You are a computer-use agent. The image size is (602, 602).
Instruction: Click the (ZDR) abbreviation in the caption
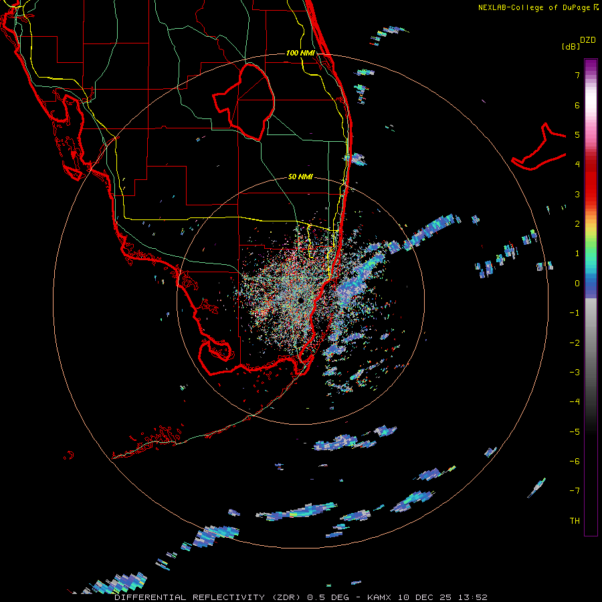coord(286,597)
